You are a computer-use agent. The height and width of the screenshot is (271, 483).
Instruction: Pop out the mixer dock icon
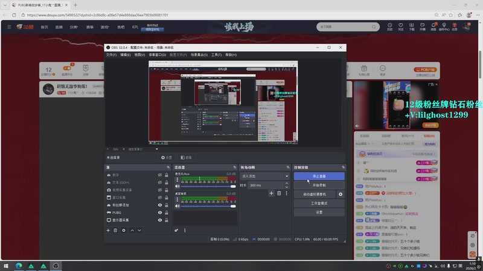tap(235, 167)
